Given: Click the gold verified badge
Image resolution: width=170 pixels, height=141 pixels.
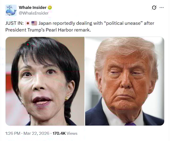Looking at the screenshot, I should 50,8.
